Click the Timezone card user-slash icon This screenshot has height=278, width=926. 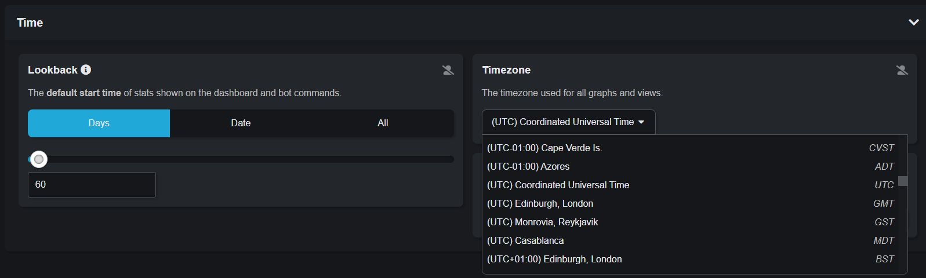click(902, 70)
